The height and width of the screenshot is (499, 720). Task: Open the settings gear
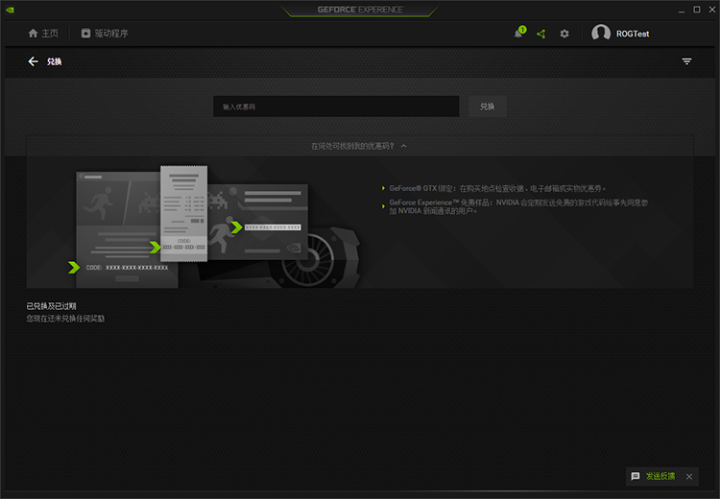tap(564, 34)
